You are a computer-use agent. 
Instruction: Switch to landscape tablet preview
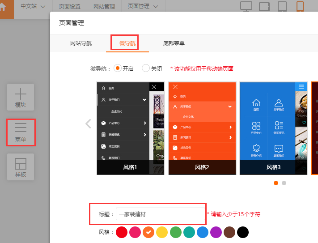click(264, 6)
